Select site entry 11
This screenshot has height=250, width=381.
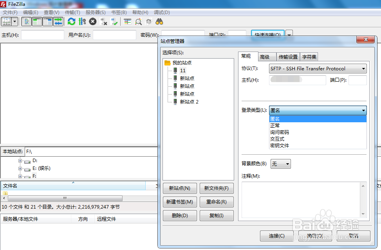tap(183, 71)
